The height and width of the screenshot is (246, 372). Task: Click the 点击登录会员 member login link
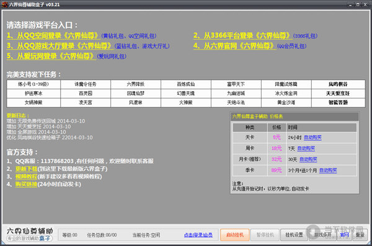click(x=198, y=235)
